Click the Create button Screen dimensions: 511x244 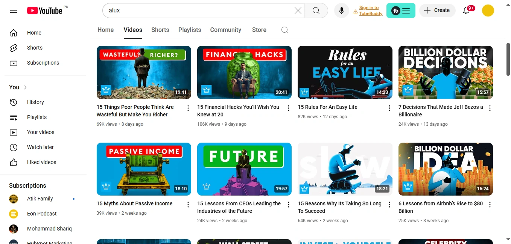pos(437,11)
